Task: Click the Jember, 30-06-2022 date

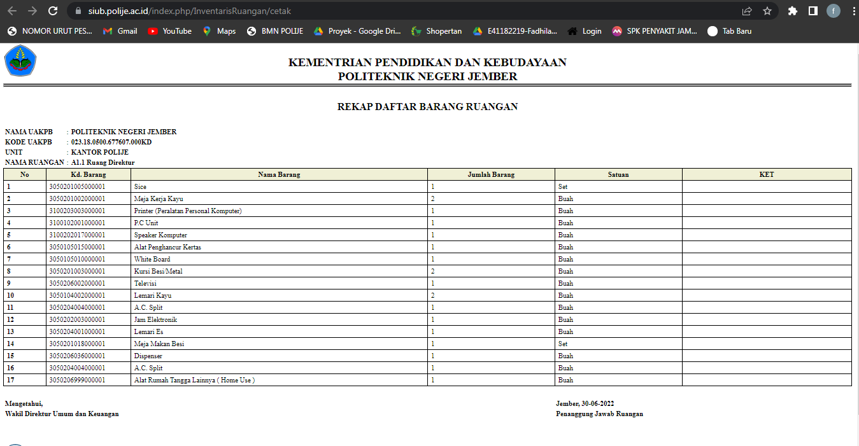Action: (585, 404)
